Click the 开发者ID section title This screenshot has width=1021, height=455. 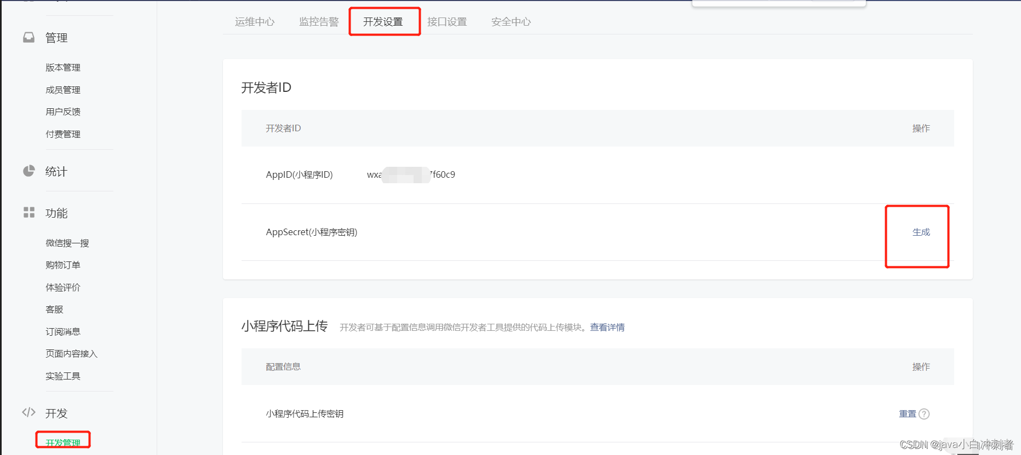266,87
